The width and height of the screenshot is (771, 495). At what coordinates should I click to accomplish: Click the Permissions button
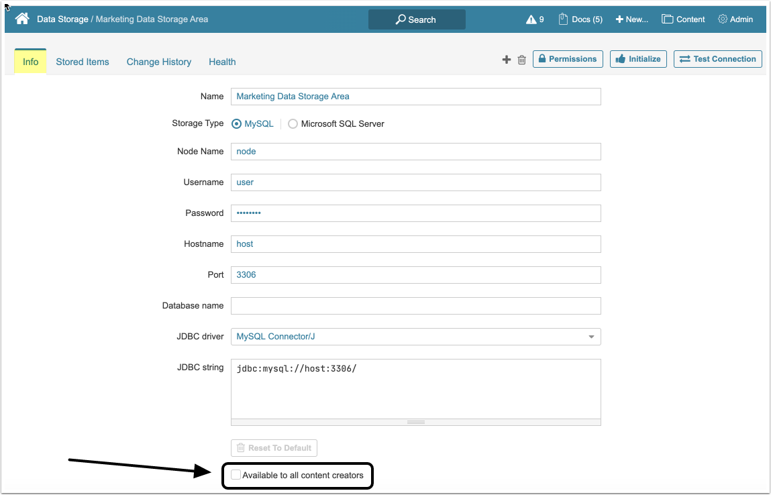tap(568, 59)
